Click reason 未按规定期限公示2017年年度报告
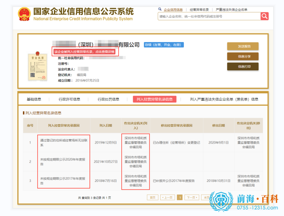 click(x=63, y=181)
